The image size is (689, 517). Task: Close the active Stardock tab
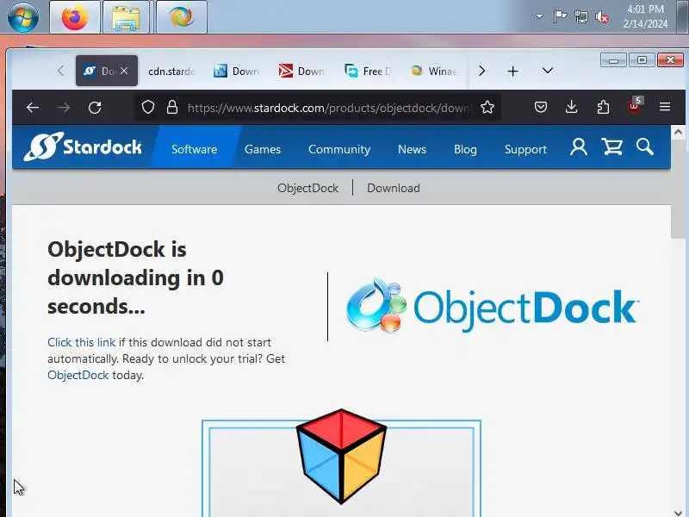click(124, 71)
